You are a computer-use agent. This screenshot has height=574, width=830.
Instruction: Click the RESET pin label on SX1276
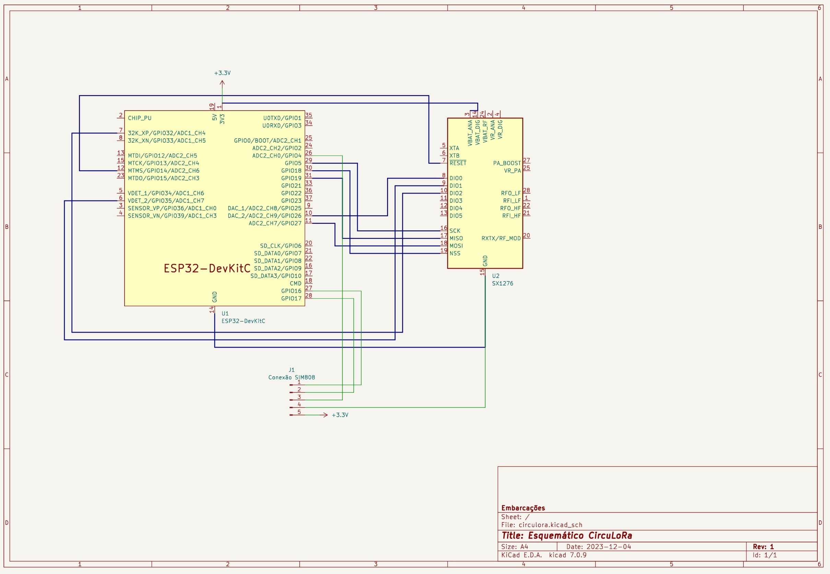[458, 163]
